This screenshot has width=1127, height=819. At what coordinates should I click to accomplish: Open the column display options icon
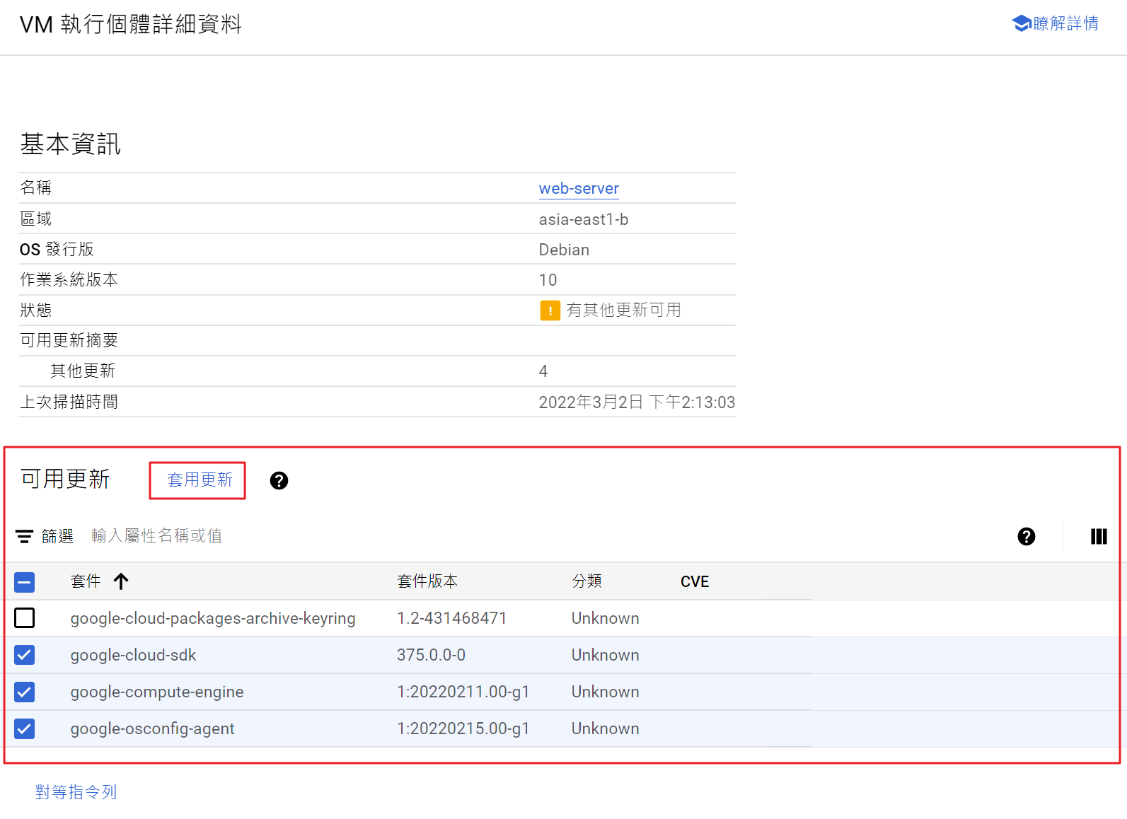coord(1098,537)
